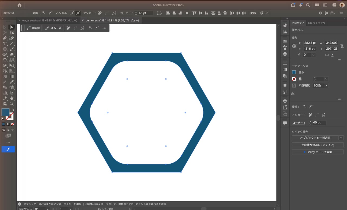Open the Comments panel icon in the dock
The image size is (347, 210).
click(285, 123)
